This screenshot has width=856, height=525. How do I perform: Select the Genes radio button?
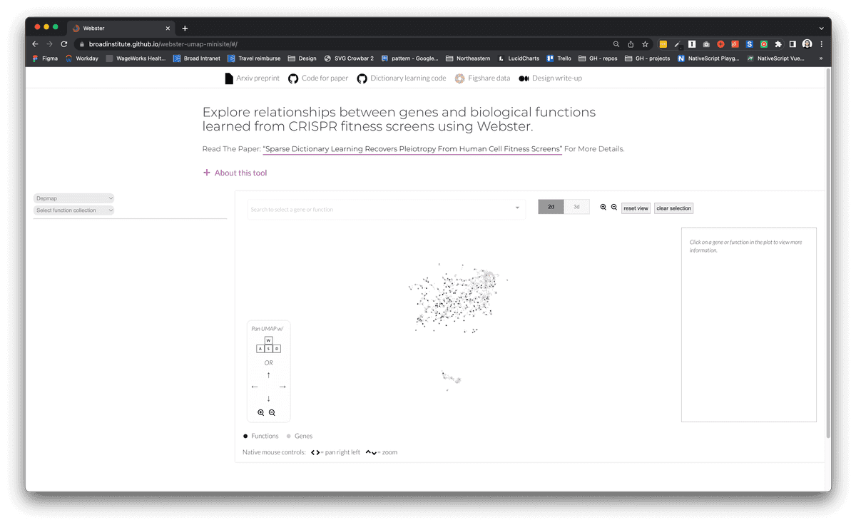(x=290, y=436)
